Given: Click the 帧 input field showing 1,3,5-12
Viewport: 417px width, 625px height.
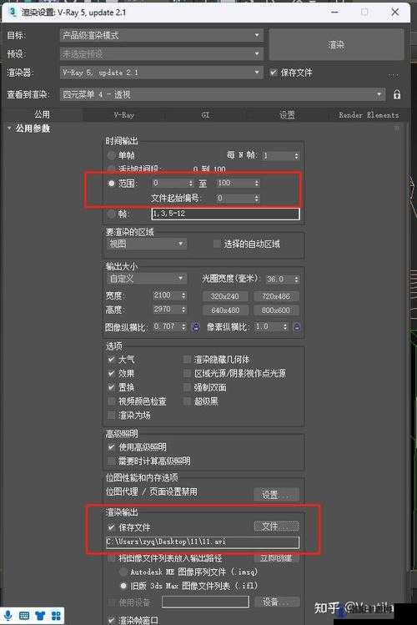Looking at the screenshot, I should click(x=225, y=214).
